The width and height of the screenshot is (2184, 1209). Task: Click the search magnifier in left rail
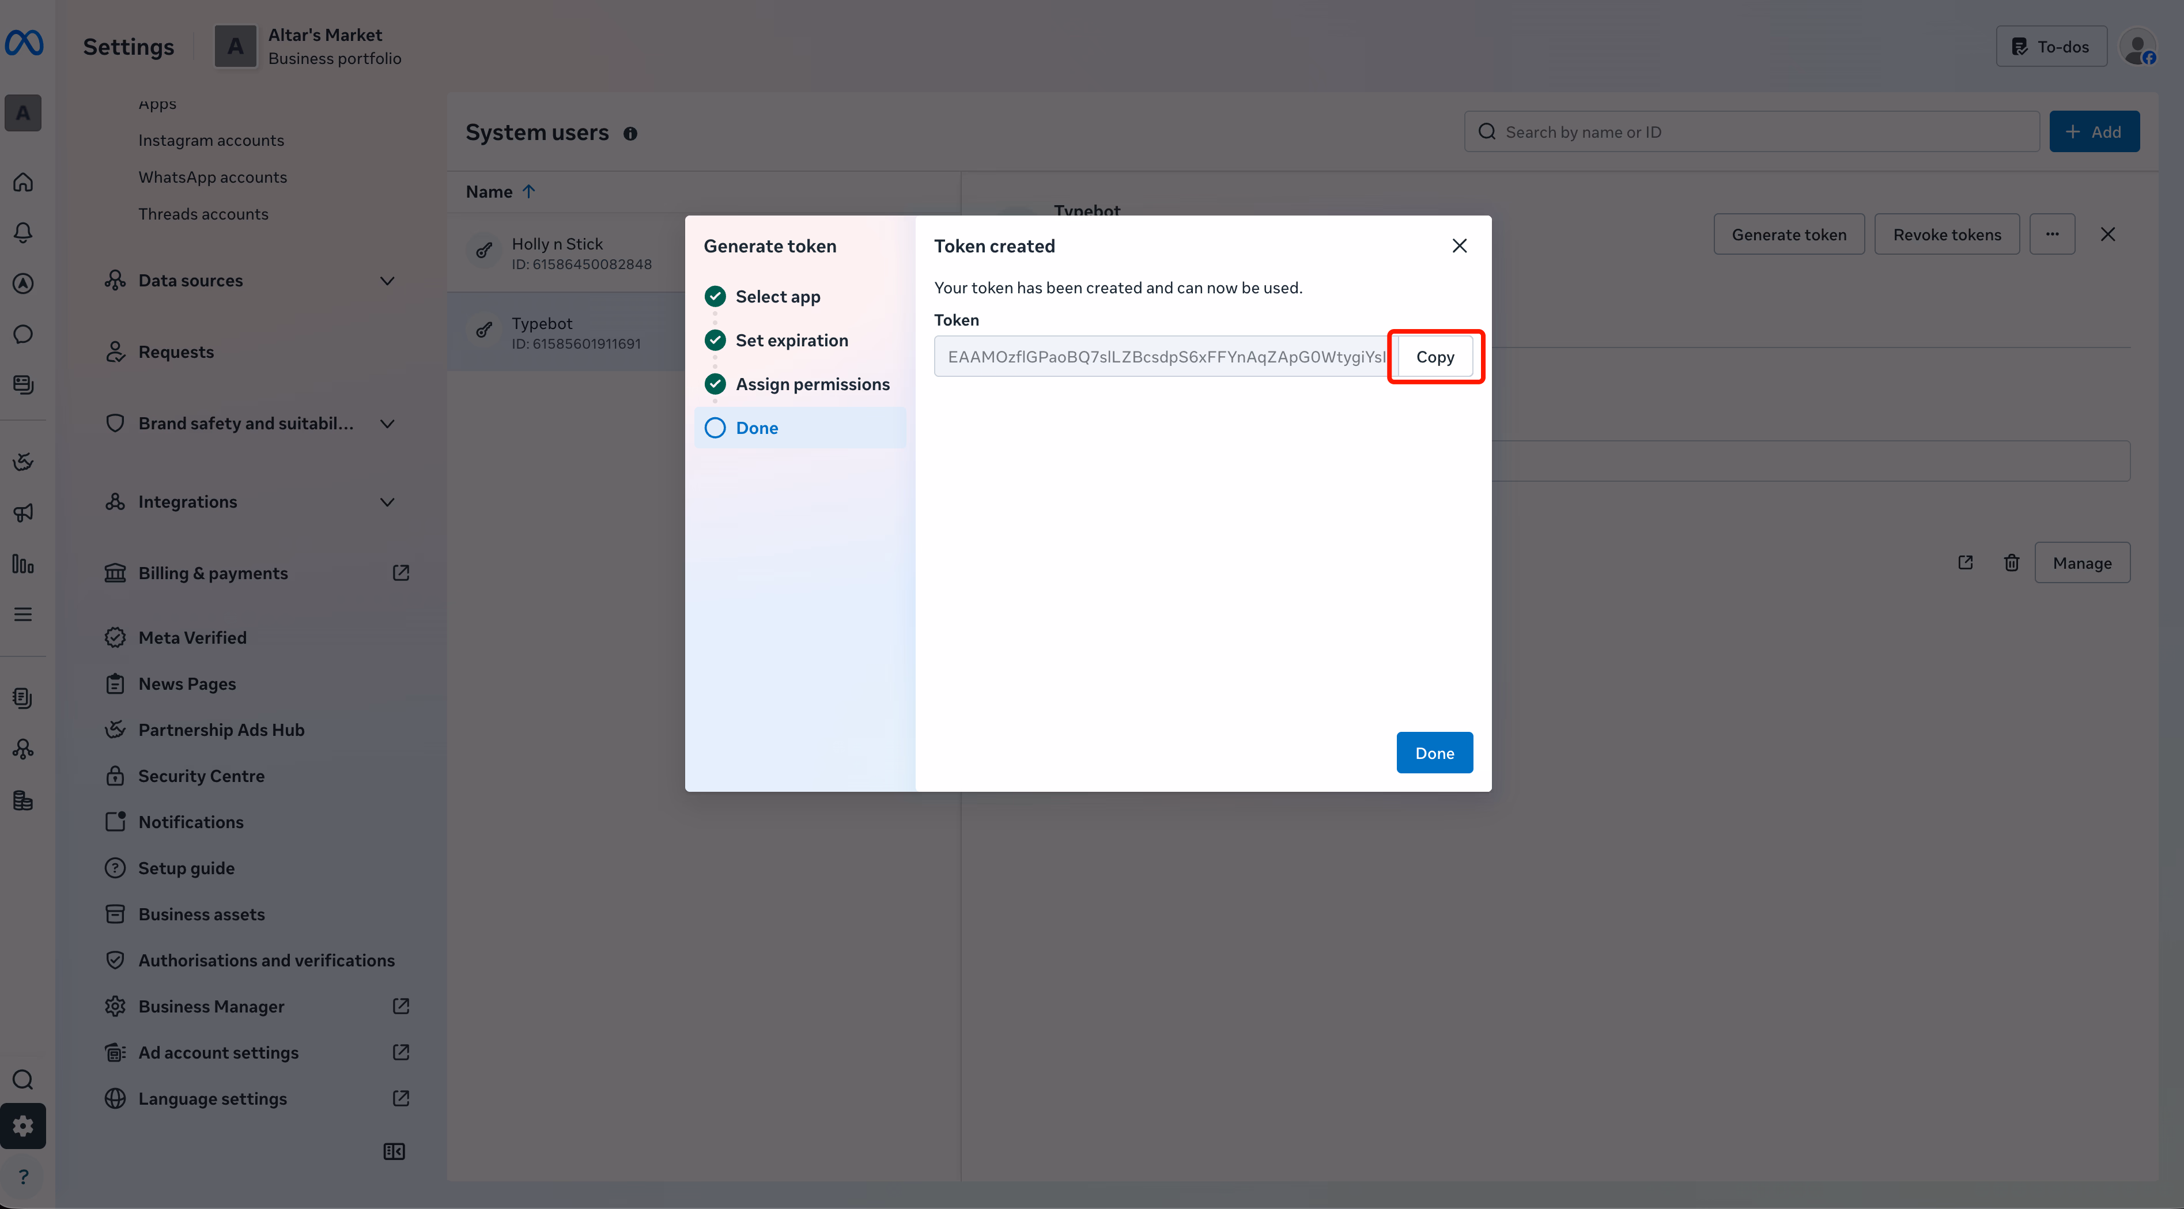23,1079
